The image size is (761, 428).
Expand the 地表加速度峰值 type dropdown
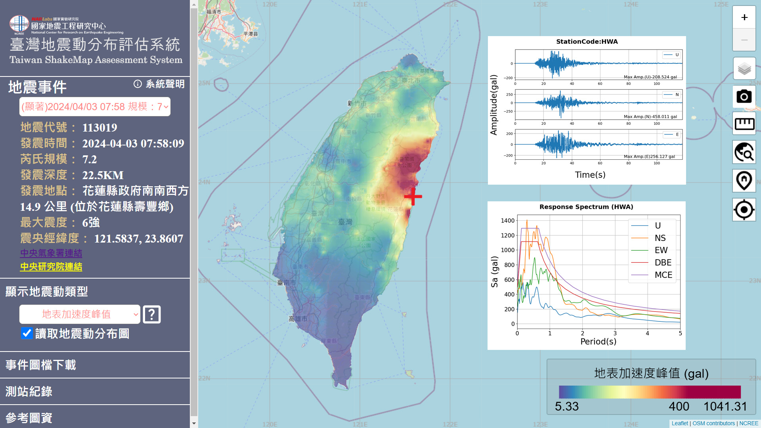[80, 314]
